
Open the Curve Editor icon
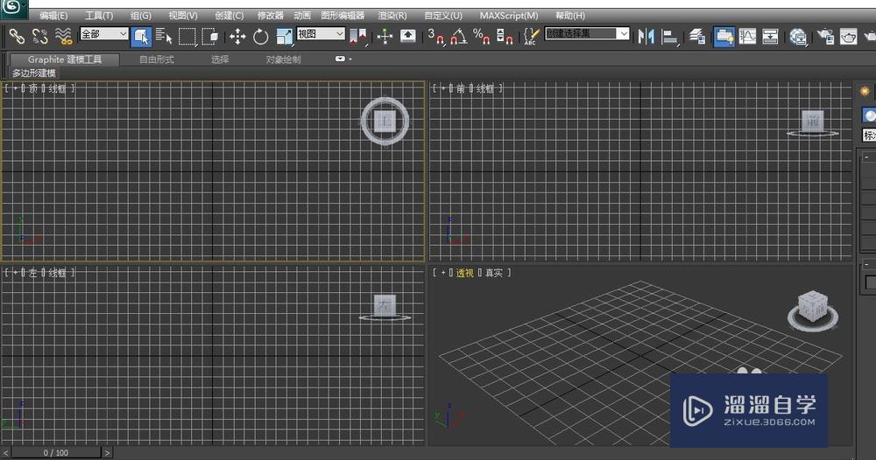point(747,36)
